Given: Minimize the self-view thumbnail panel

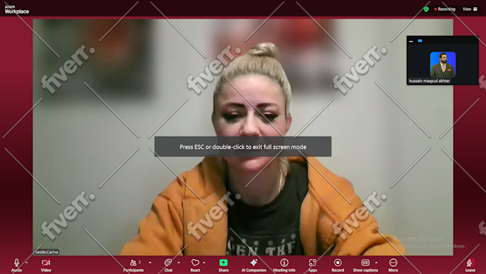Looking at the screenshot, I should tap(411, 41).
